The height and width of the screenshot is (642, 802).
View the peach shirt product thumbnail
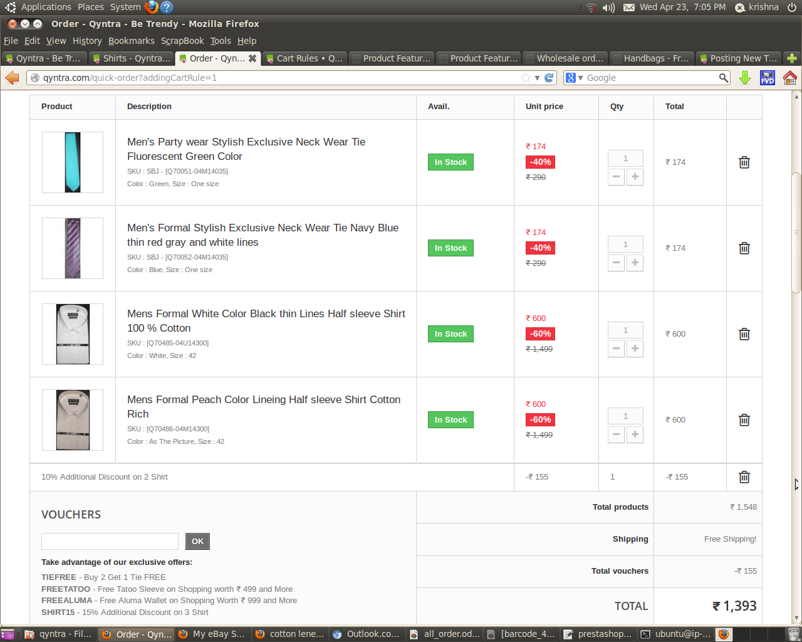click(73, 420)
